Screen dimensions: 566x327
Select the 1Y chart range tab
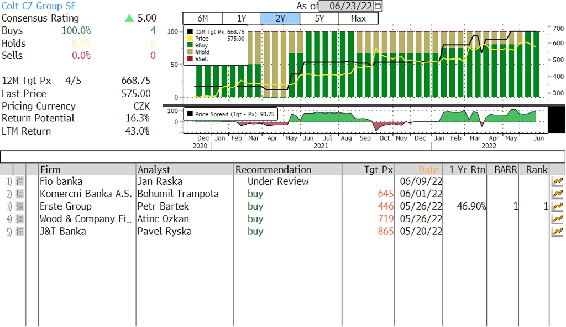242,18
